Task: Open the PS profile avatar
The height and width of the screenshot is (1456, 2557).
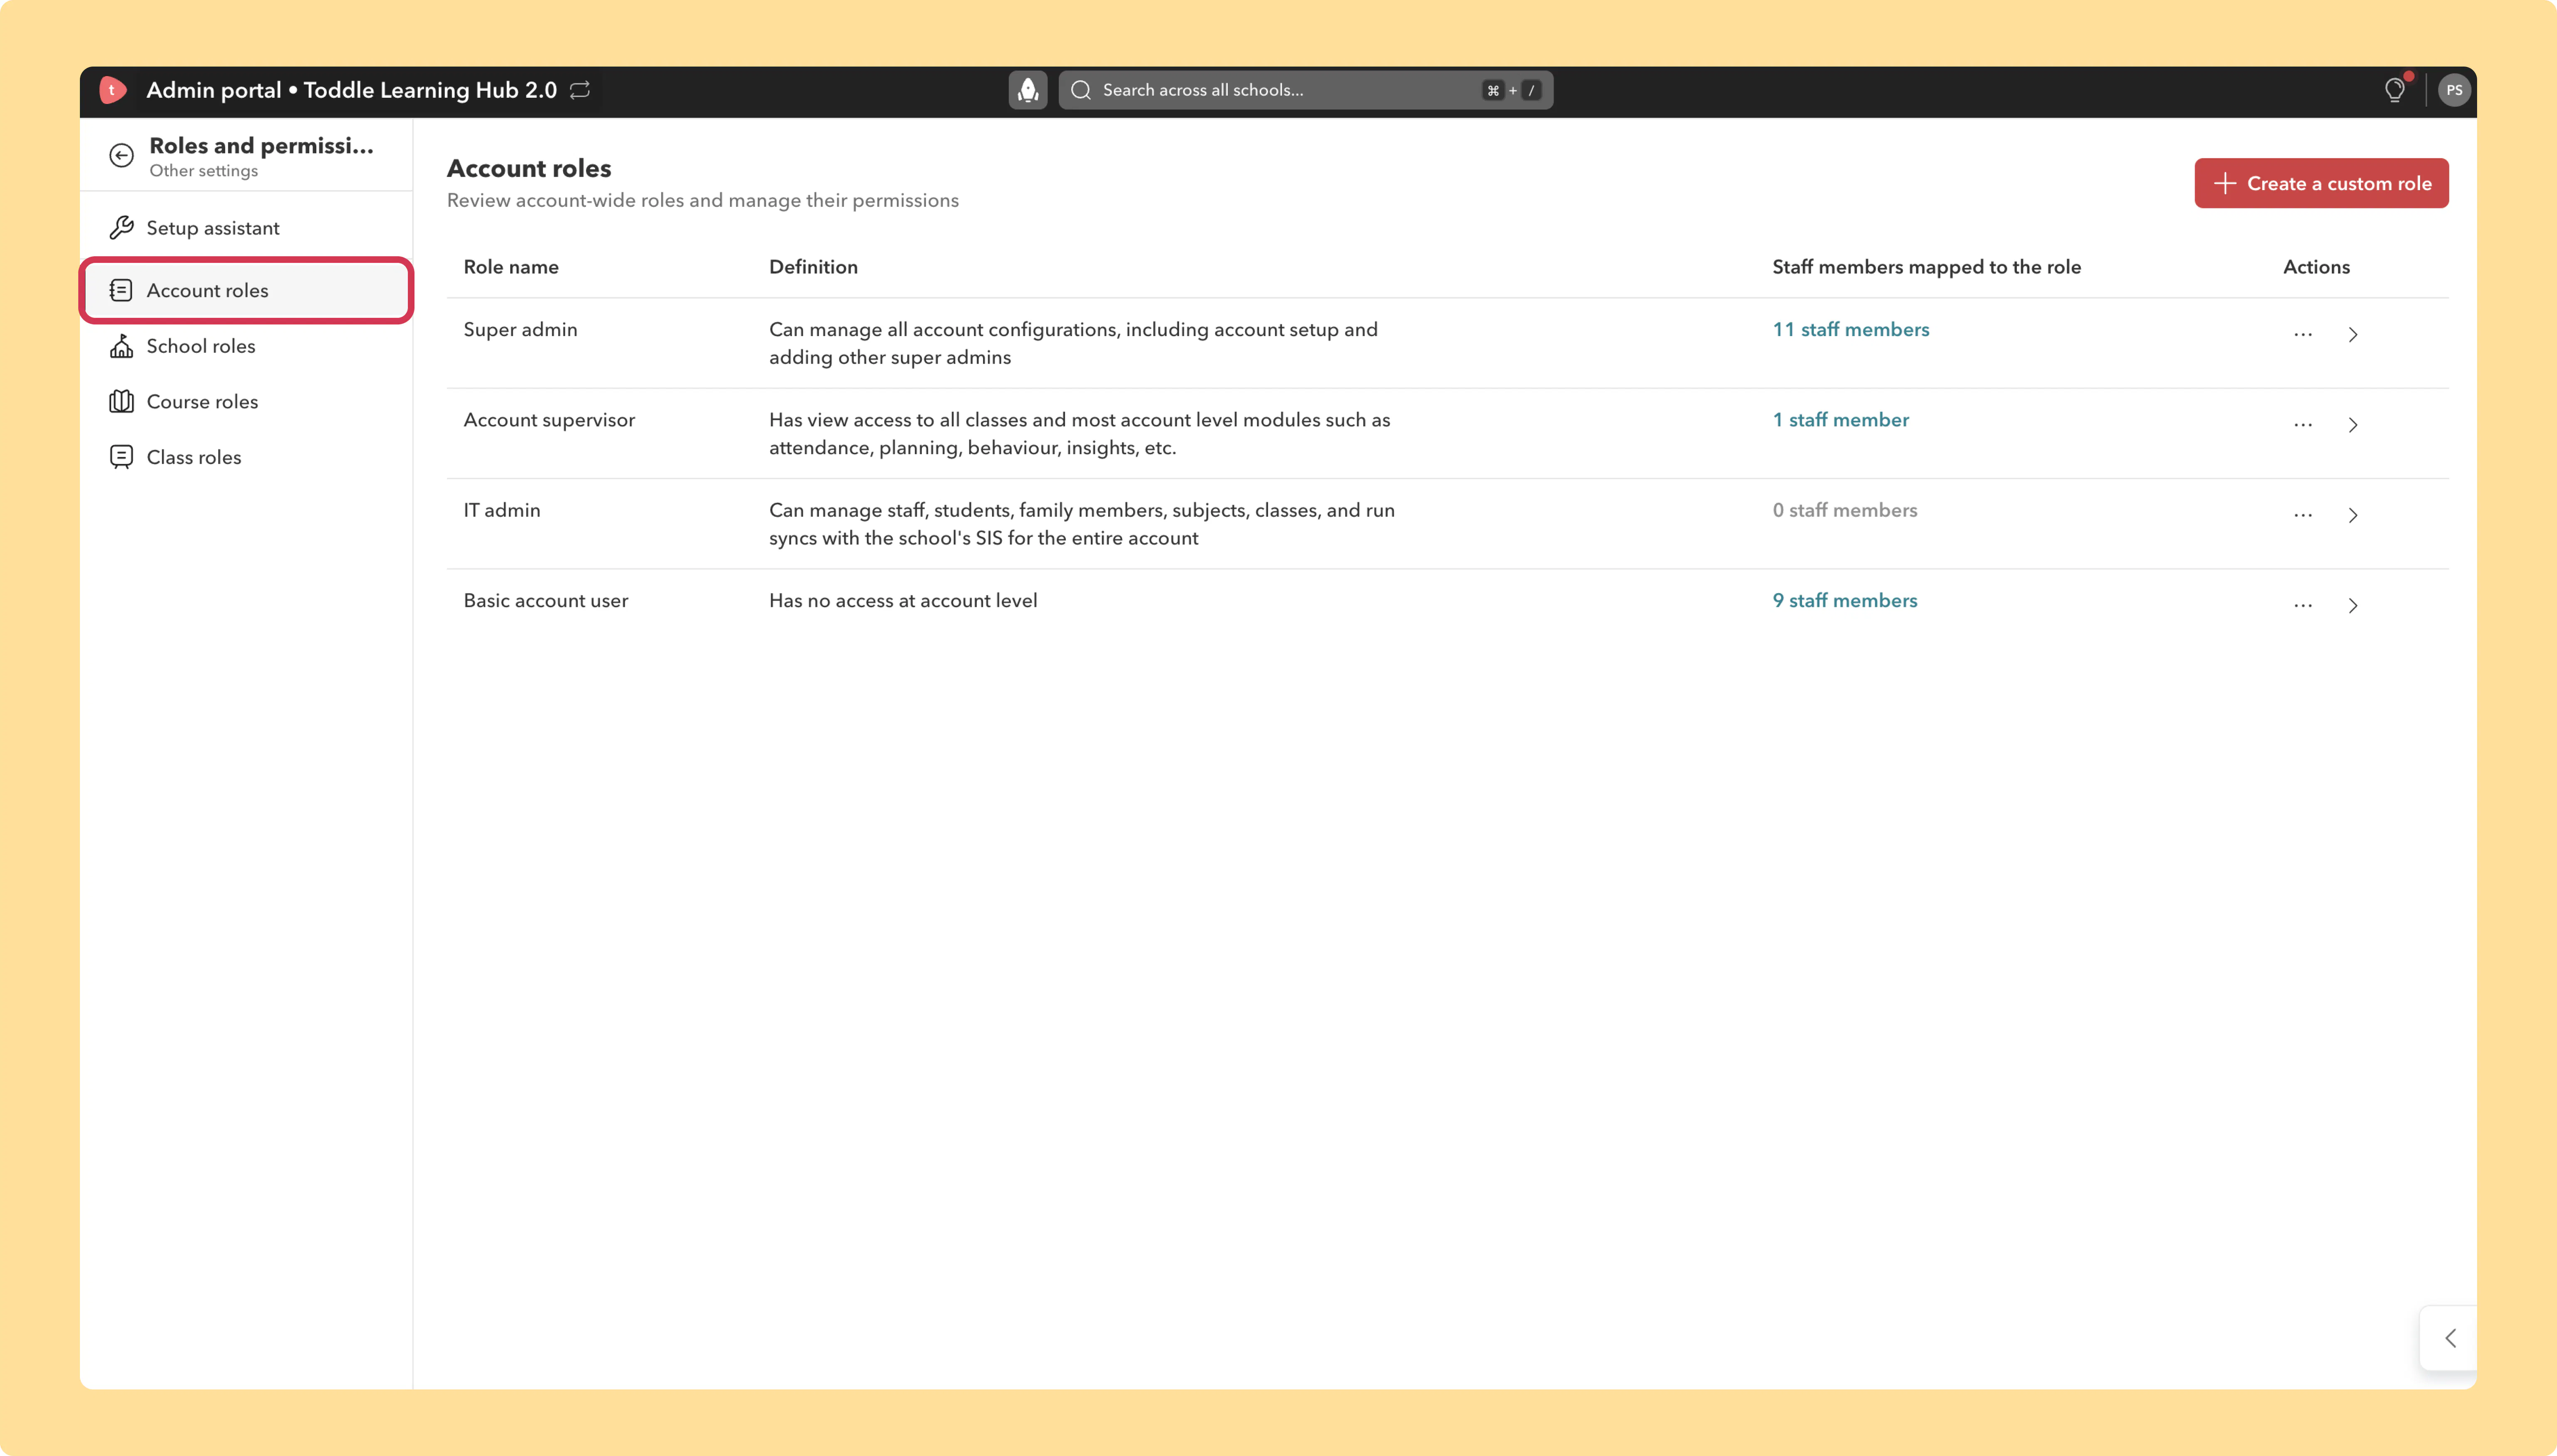Action: point(2454,90)
